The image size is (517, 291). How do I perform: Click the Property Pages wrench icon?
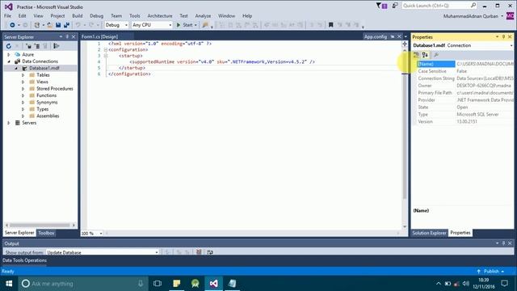(436, 55)
